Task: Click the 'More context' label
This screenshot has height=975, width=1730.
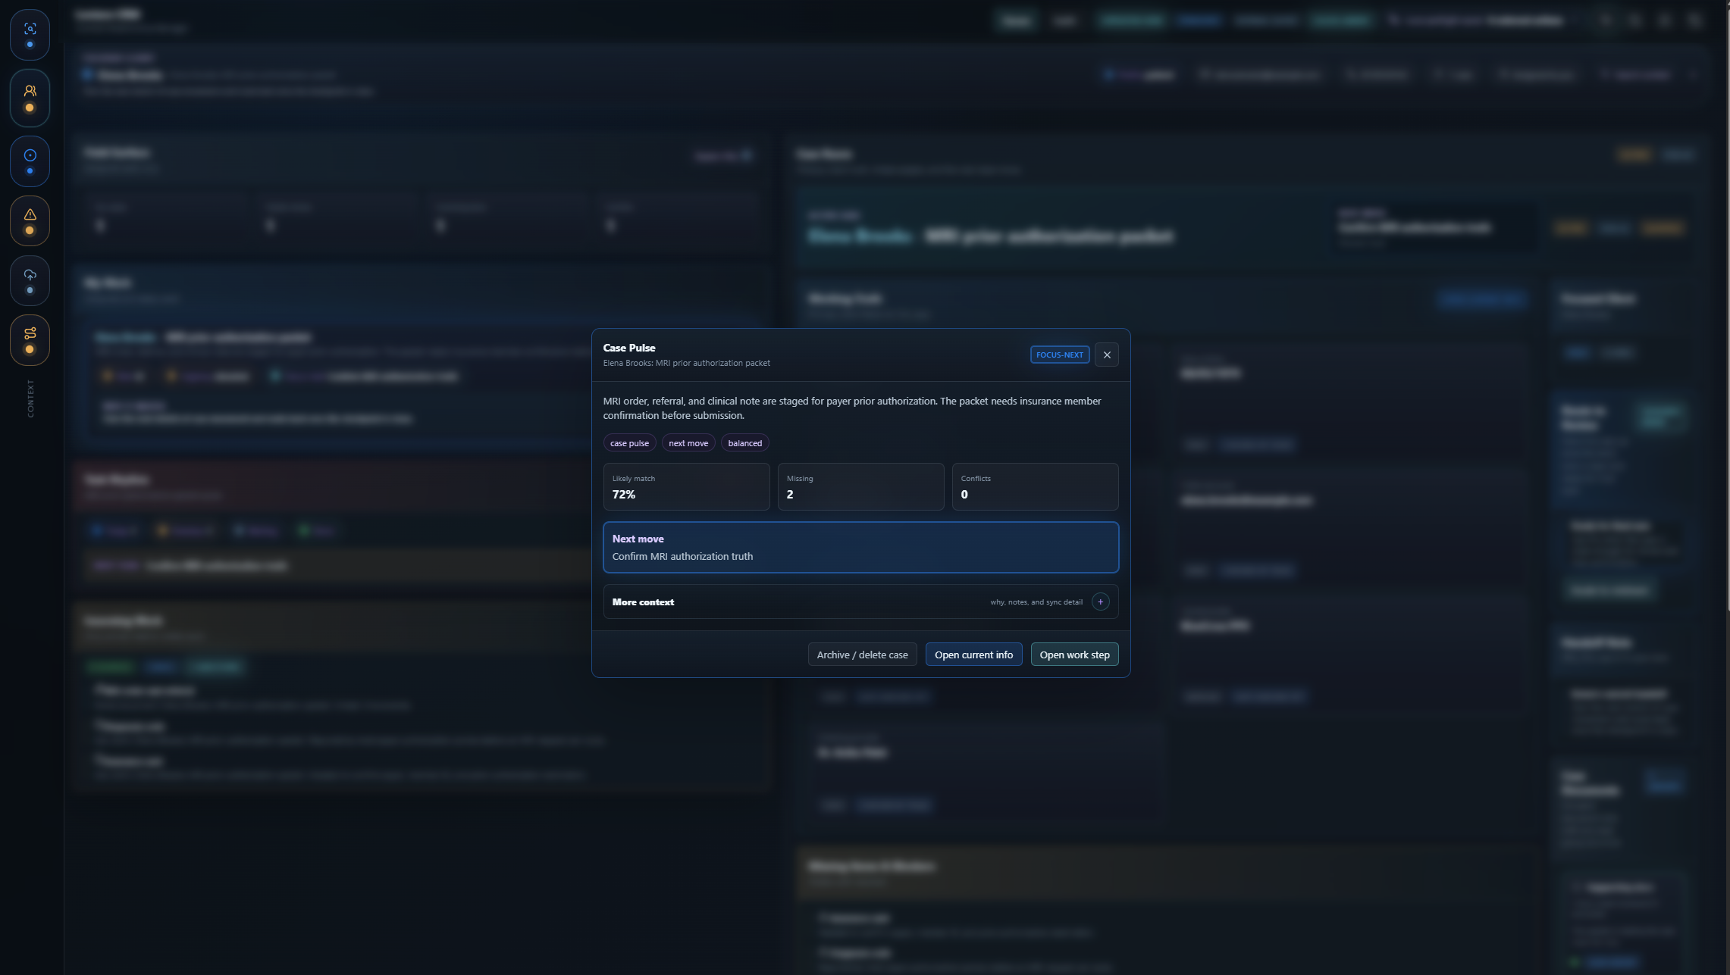Action: [643, 602]
